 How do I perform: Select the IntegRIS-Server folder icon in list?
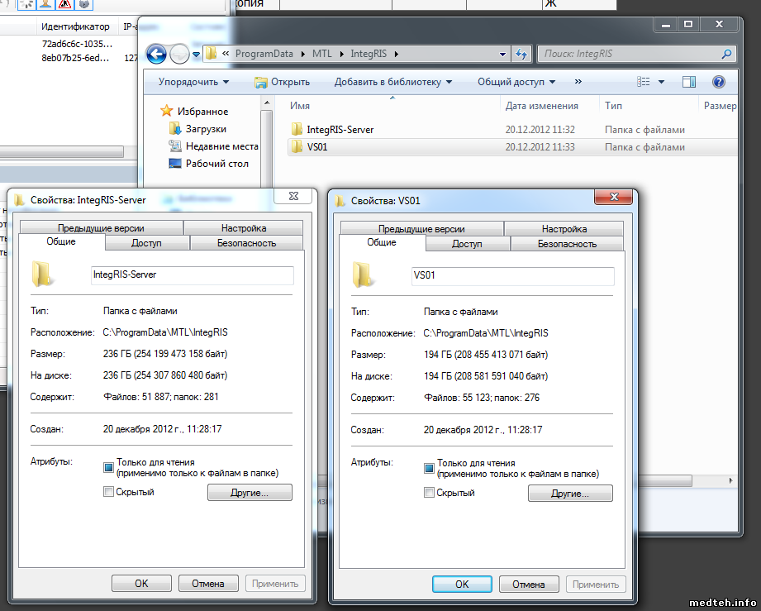point(297,130)
